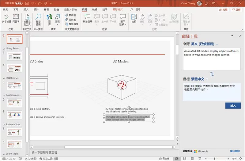Collapse the 'Animate You...' section
This screenshot has width=245, height=161.
[4, 125]
